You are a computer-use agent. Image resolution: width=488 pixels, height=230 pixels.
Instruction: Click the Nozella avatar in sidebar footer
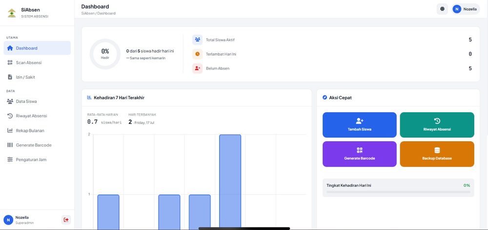point(8,220)
